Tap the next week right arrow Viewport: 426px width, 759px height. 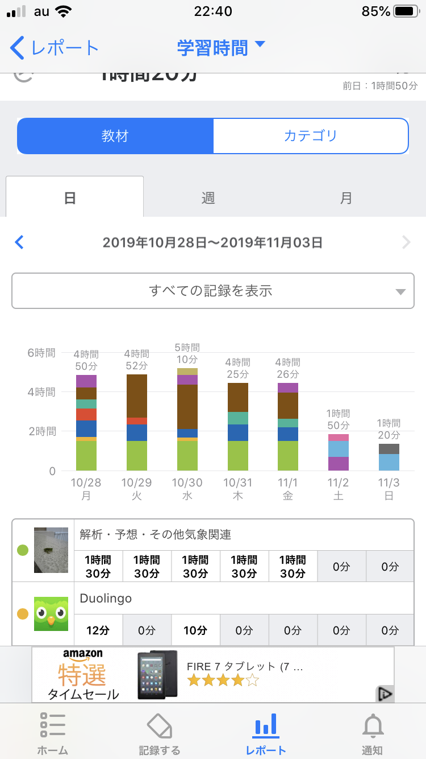406,243
